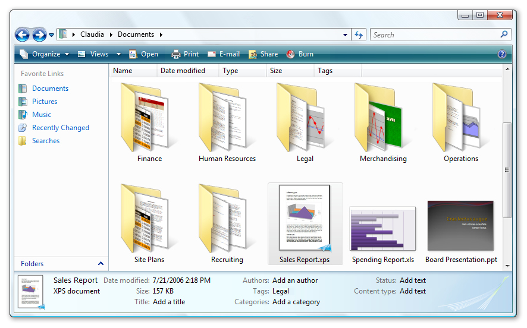The width and height of the screenshot is (527, 328).
Task: Expand the Views dropdown arrow
Action: pos(118,54)
